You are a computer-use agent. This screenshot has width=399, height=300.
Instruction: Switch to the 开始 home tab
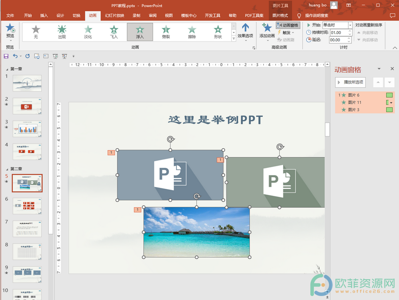(x=28, y=16)
